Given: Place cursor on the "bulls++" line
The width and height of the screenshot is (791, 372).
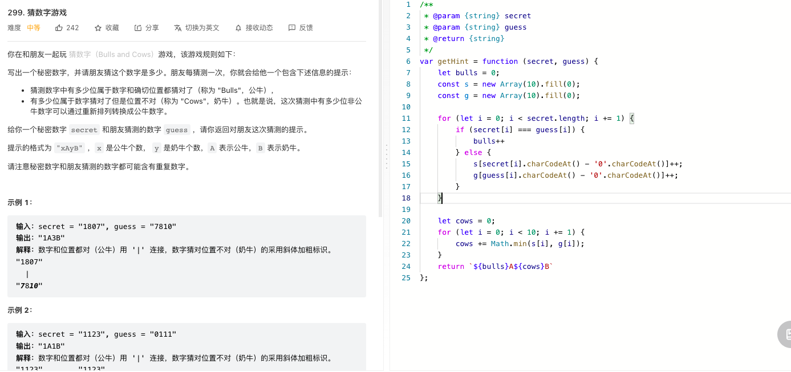Looking at the screenshot, I should (489, 141).
